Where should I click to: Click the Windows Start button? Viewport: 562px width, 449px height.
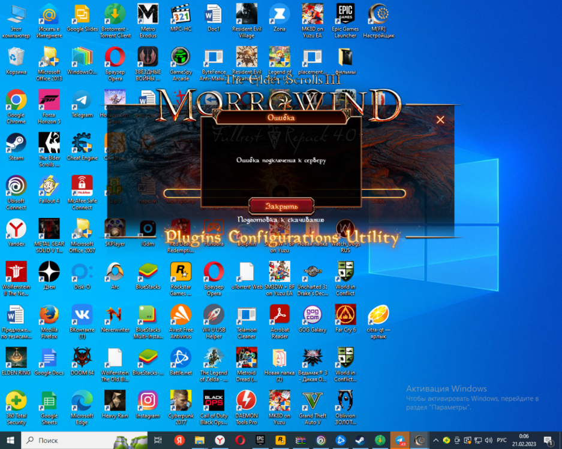tap(10, 441)
